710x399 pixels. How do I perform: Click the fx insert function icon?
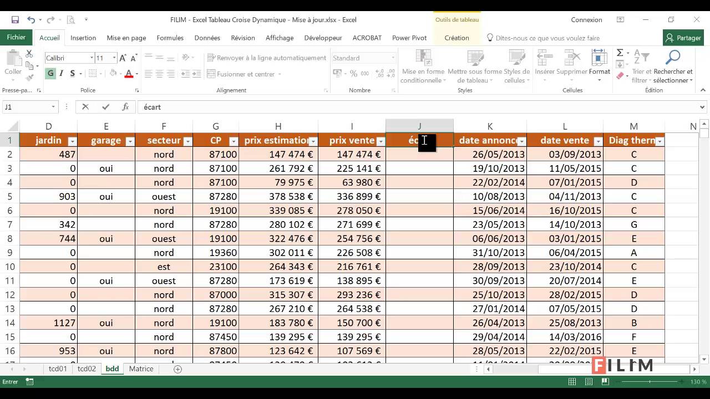point(125,107)
